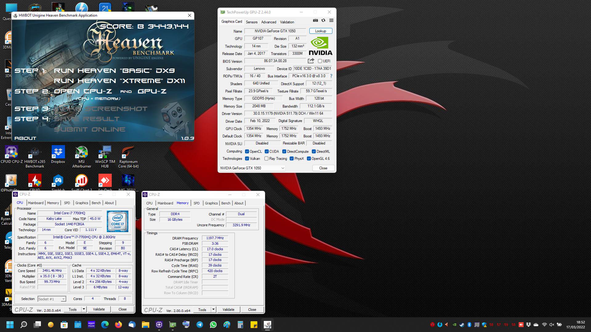Open CPUID CPU-Z desktop shortcut

12,155
